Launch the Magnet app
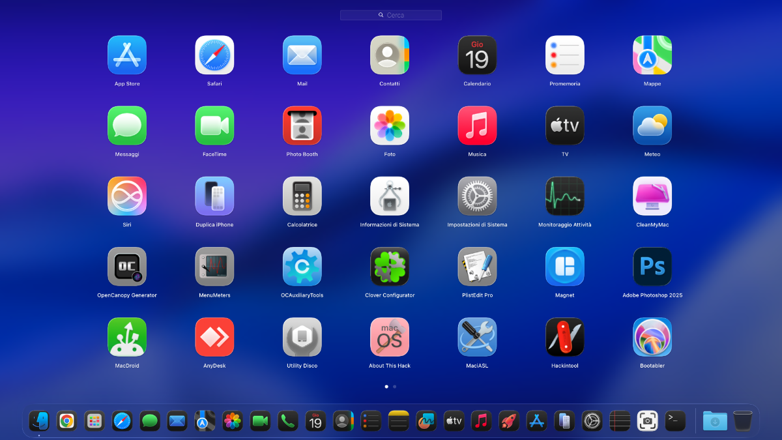Image resolution: width=782 pixels, height=440 pixels. tap(565, 267)
